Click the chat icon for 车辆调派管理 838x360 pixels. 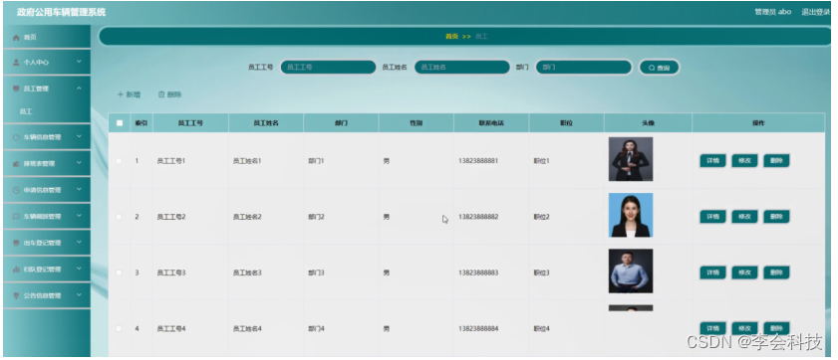point(16,217)
